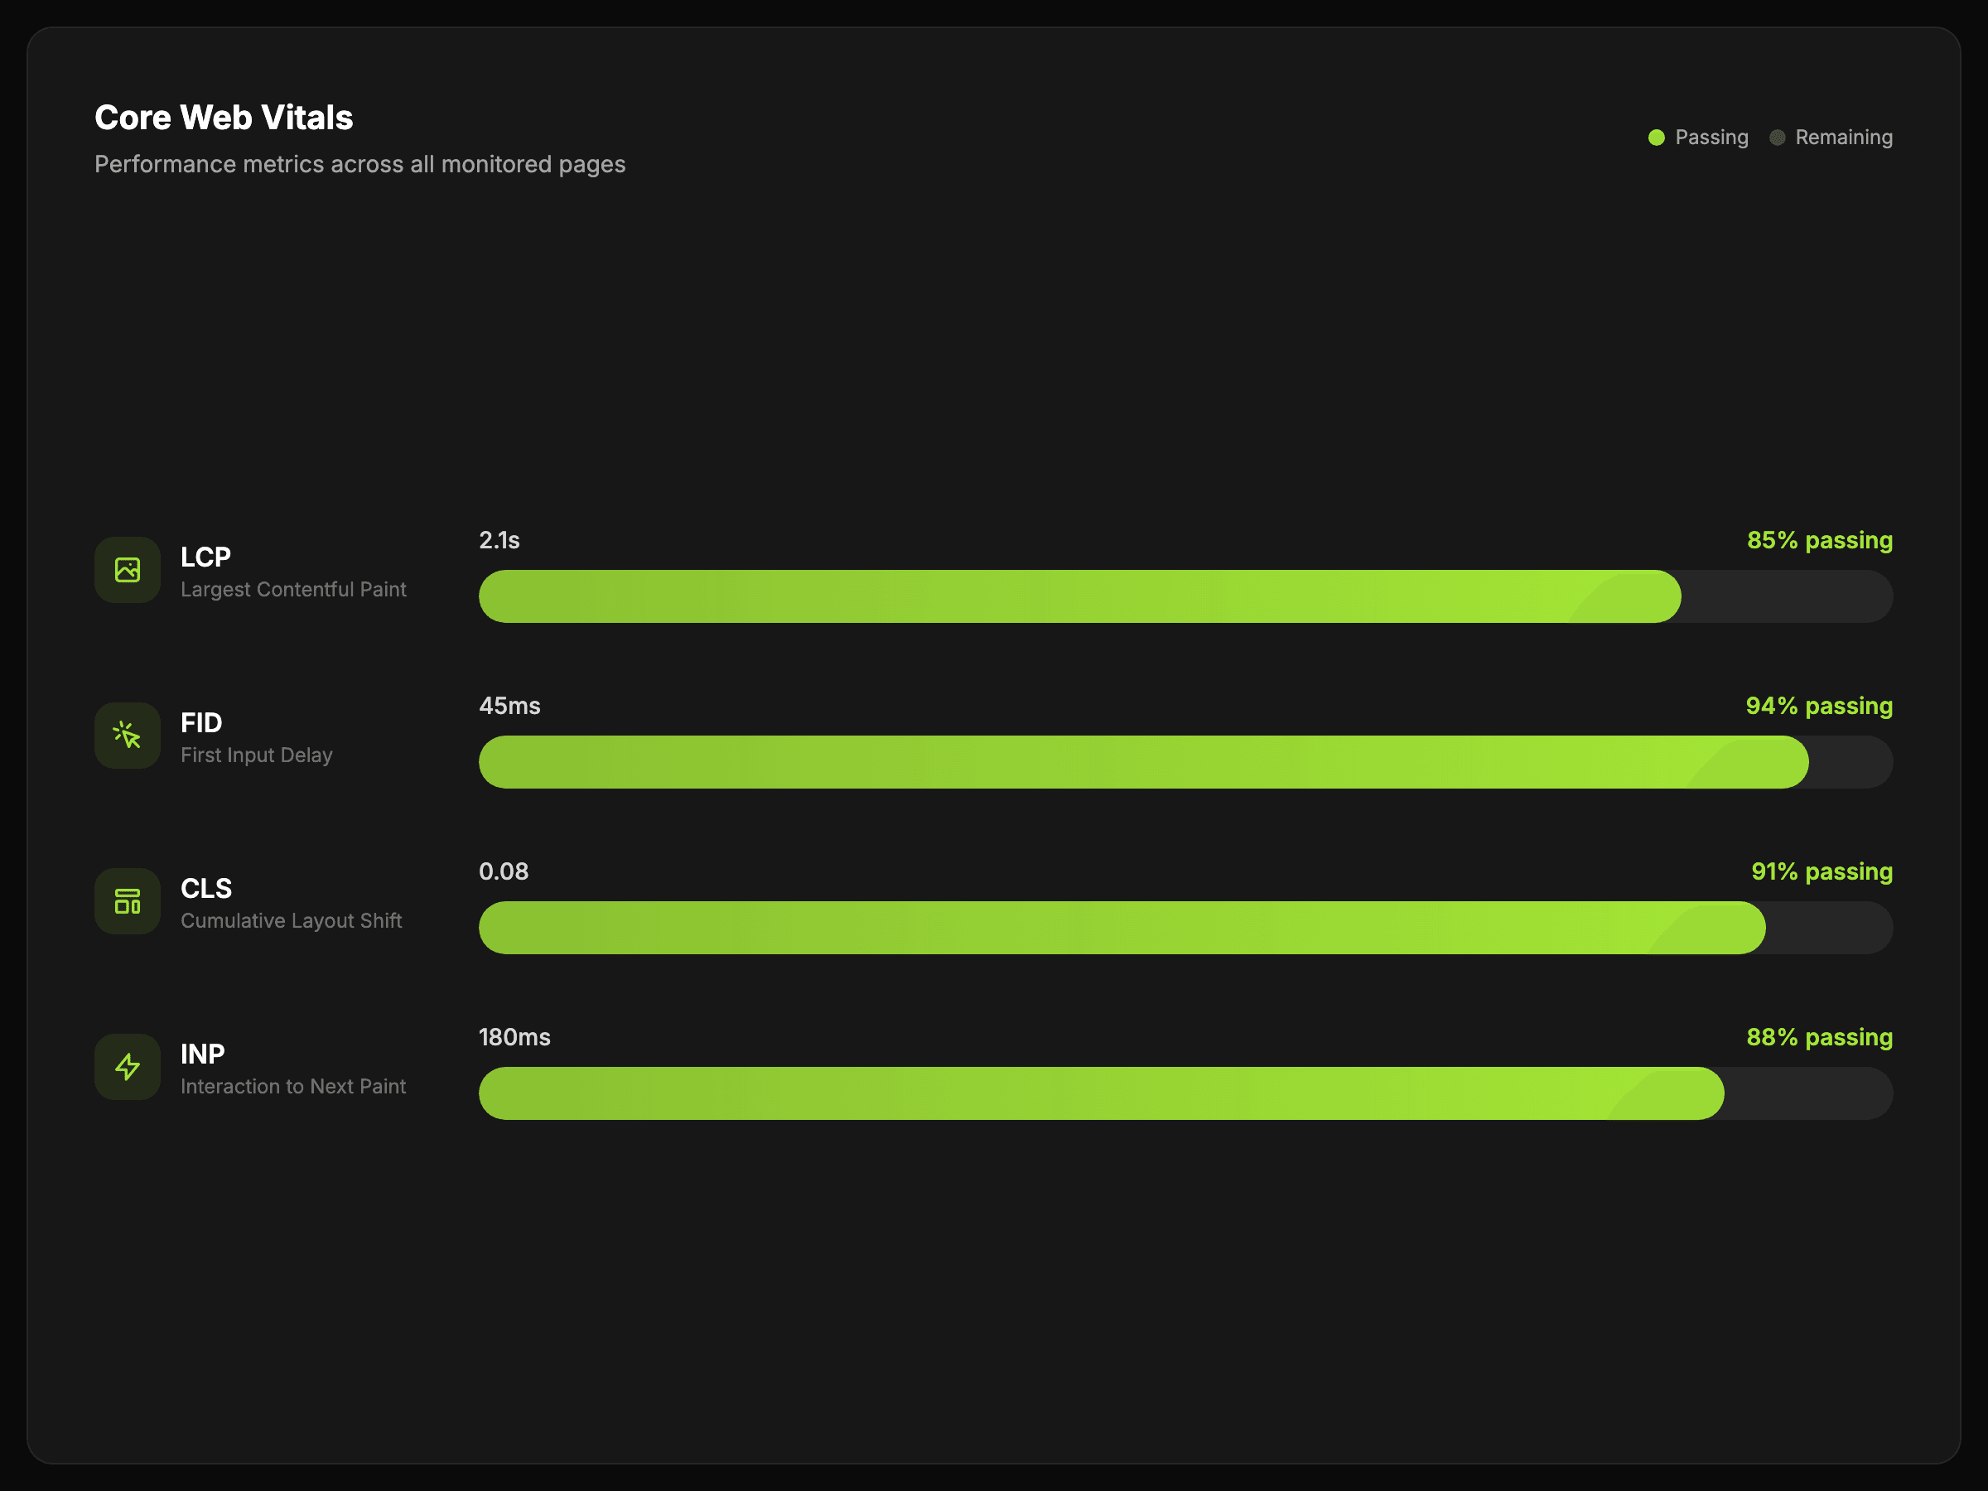Click the LCP progress bar

[x=1078, y=596]
